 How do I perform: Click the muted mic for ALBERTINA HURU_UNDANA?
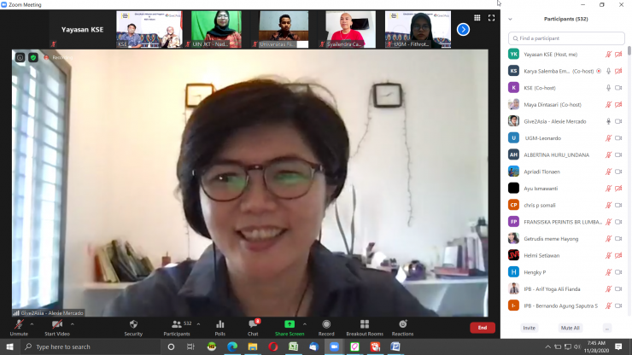tap(609, 155)
